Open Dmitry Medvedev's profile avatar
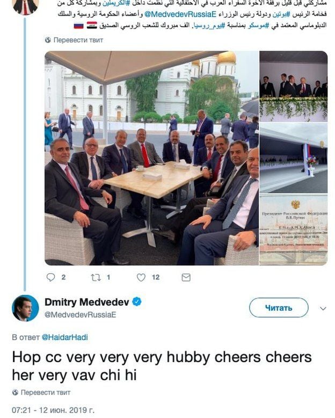 (x=25, y=308)
